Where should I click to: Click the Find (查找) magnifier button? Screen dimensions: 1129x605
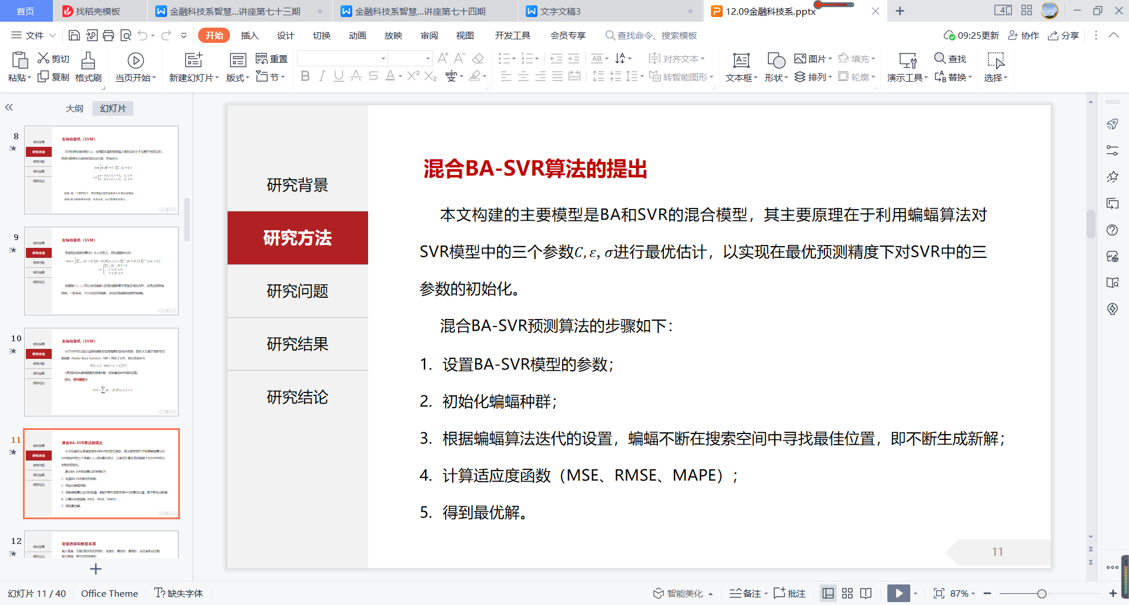tap(950, 59)
